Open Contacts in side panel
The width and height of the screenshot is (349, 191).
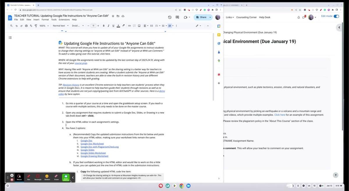coord(219,52)
